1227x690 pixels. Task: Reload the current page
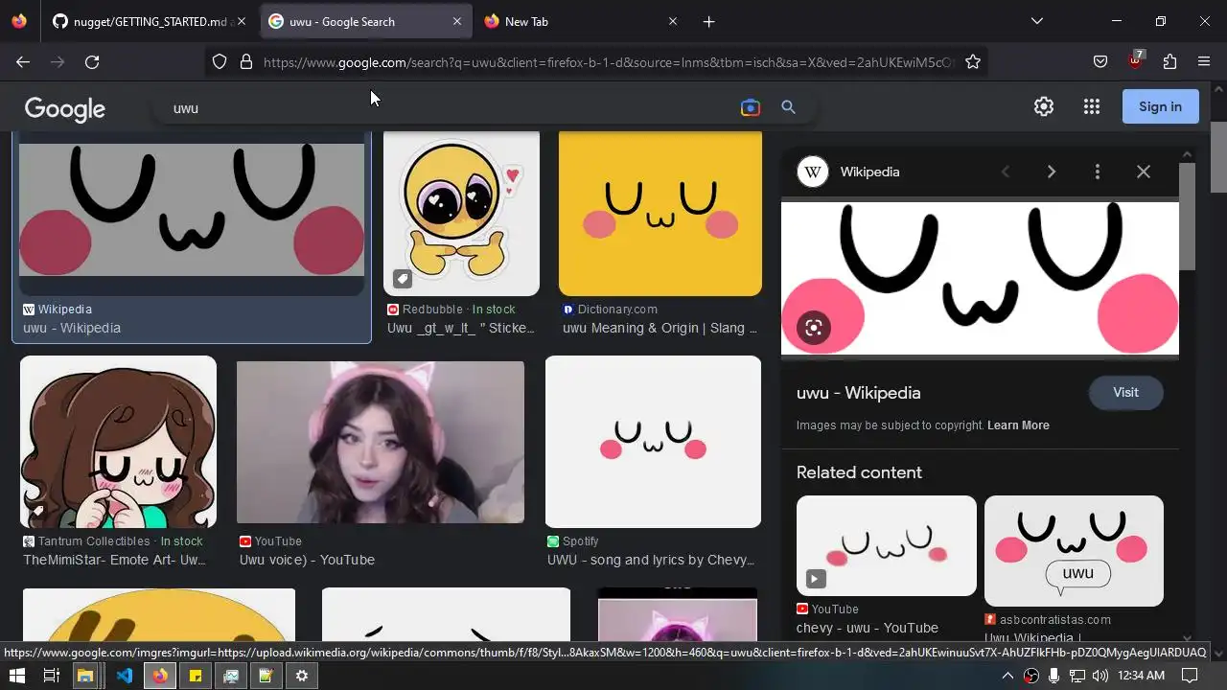pyautogui.click(x=92, y=61)
